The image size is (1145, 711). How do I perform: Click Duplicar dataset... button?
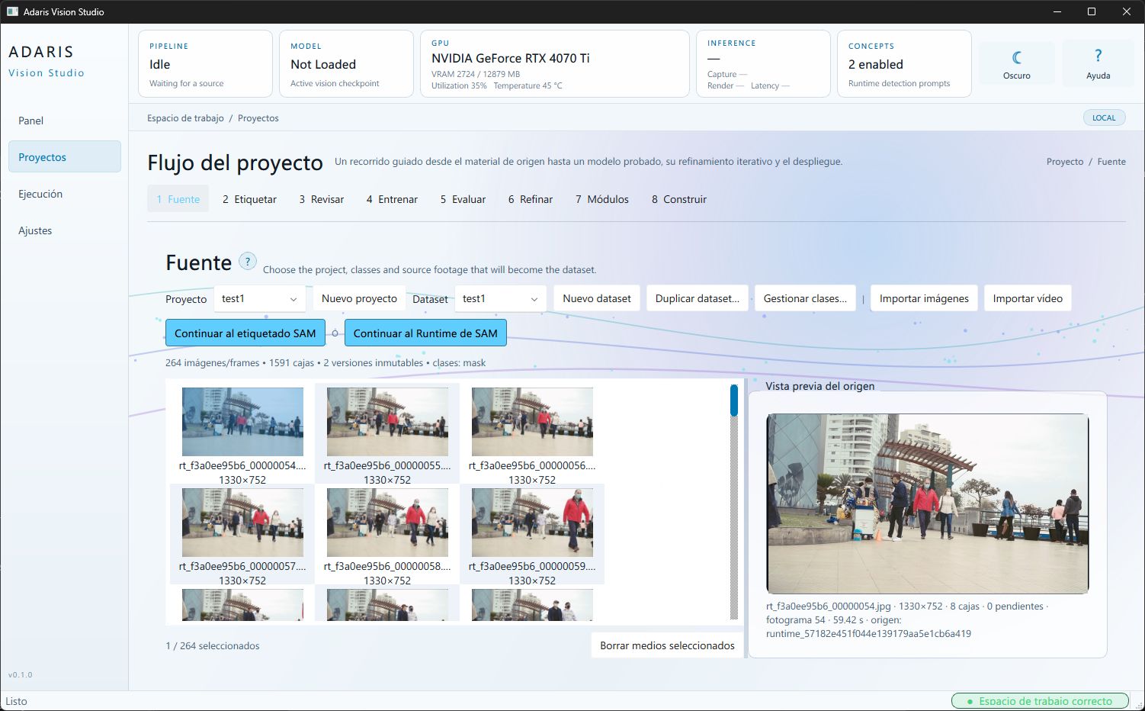point(698,298)
